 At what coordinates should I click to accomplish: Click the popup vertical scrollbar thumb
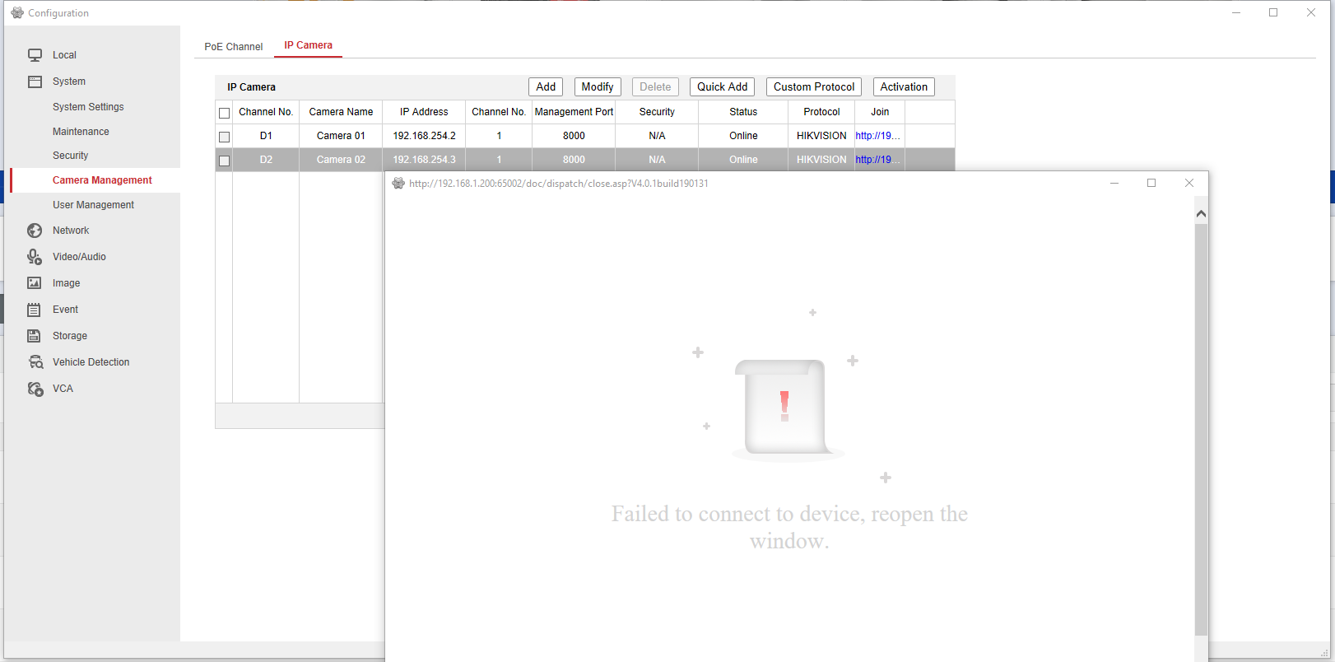(x=1201, y=429)
